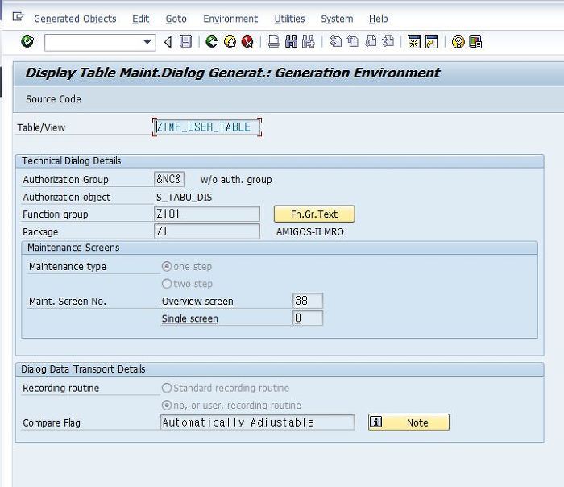This screenshot has width=564, height=487.
Task: Open the System menu
Action: (337, 19)
